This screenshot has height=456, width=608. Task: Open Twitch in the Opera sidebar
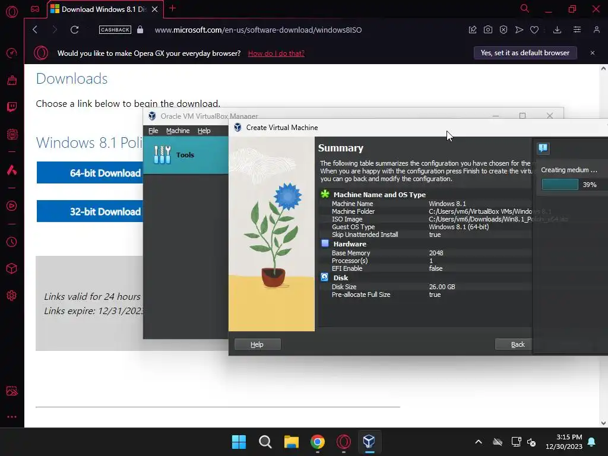click(x=12, y=107)
